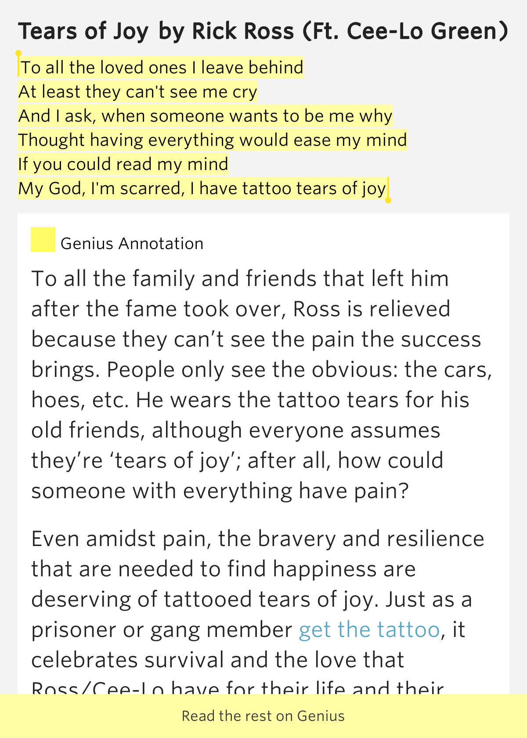Click the first annotation paragraph about family and friends
This screenshot has width=527, height=738.
pyautogui.click(x=262, y=384)
